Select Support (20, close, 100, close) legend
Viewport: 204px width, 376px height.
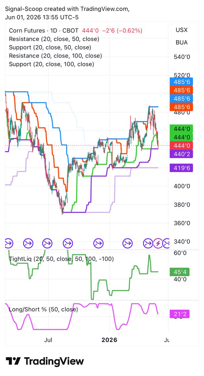[51, 65]
